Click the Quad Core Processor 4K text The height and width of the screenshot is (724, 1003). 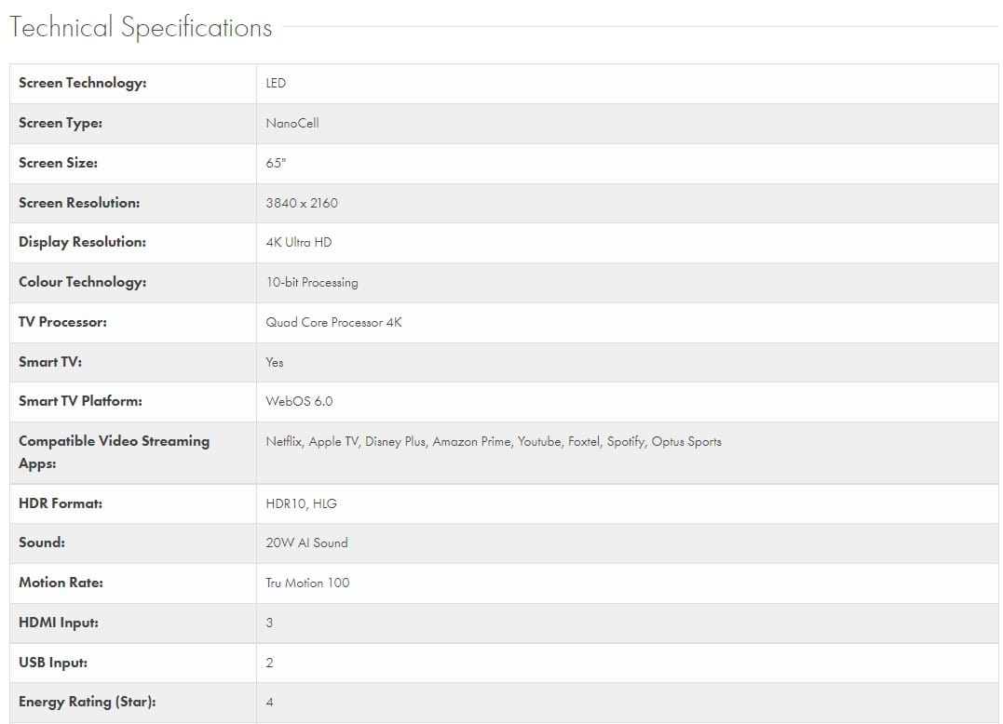[334, 322]
